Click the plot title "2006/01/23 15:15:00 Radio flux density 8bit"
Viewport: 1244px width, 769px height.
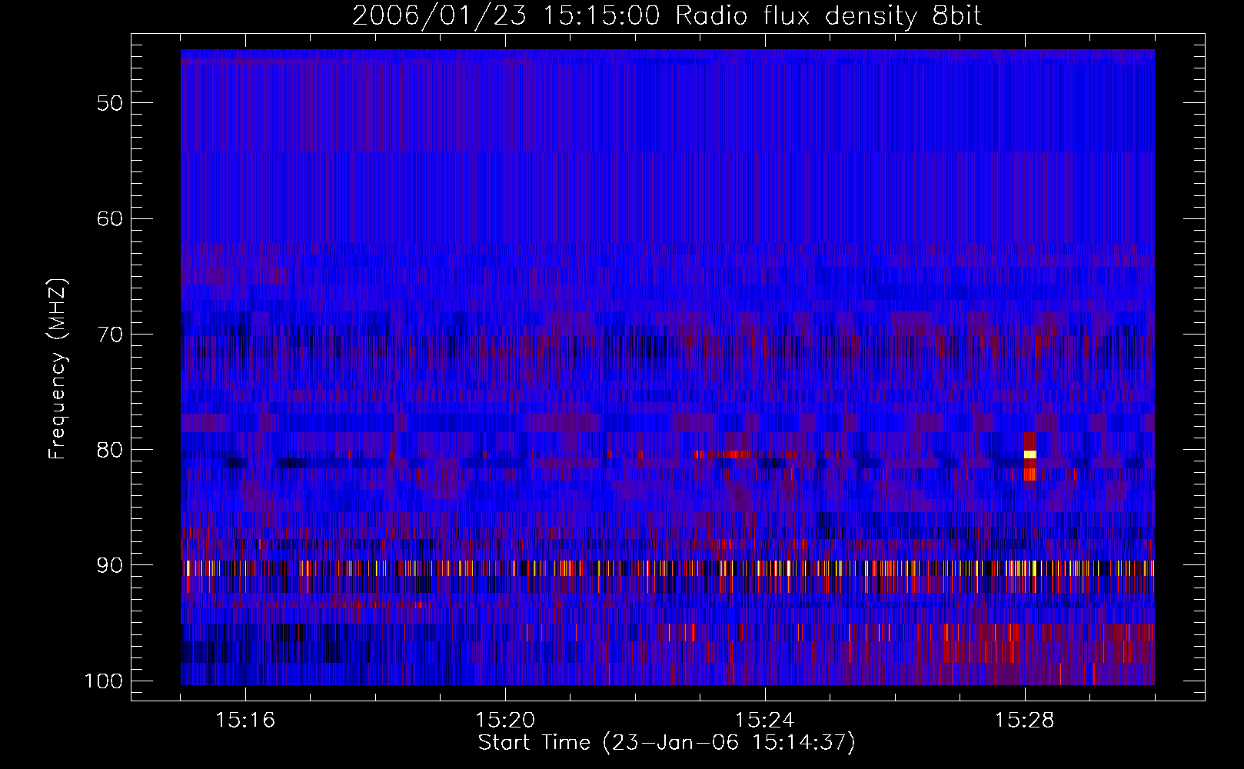667,15
